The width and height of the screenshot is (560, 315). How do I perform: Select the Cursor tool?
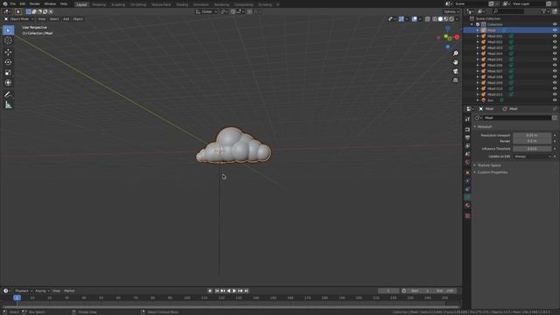pyautogui.click(x=8, y=41)
